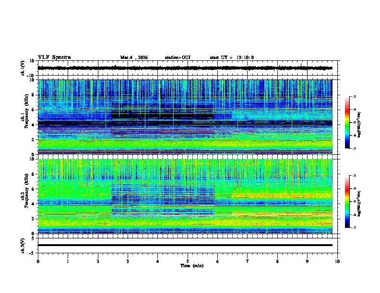
Task: Click time axis tick label "4"
Action: click(x=158, y=261)
